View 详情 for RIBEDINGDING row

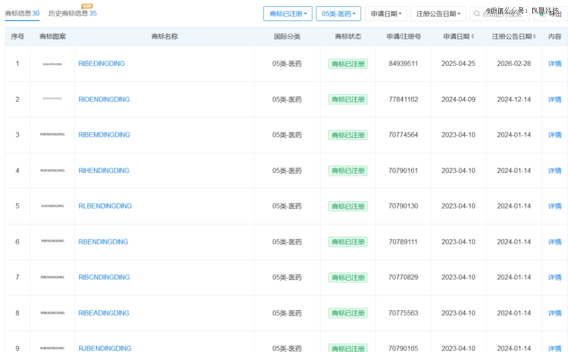coord(555,64)
